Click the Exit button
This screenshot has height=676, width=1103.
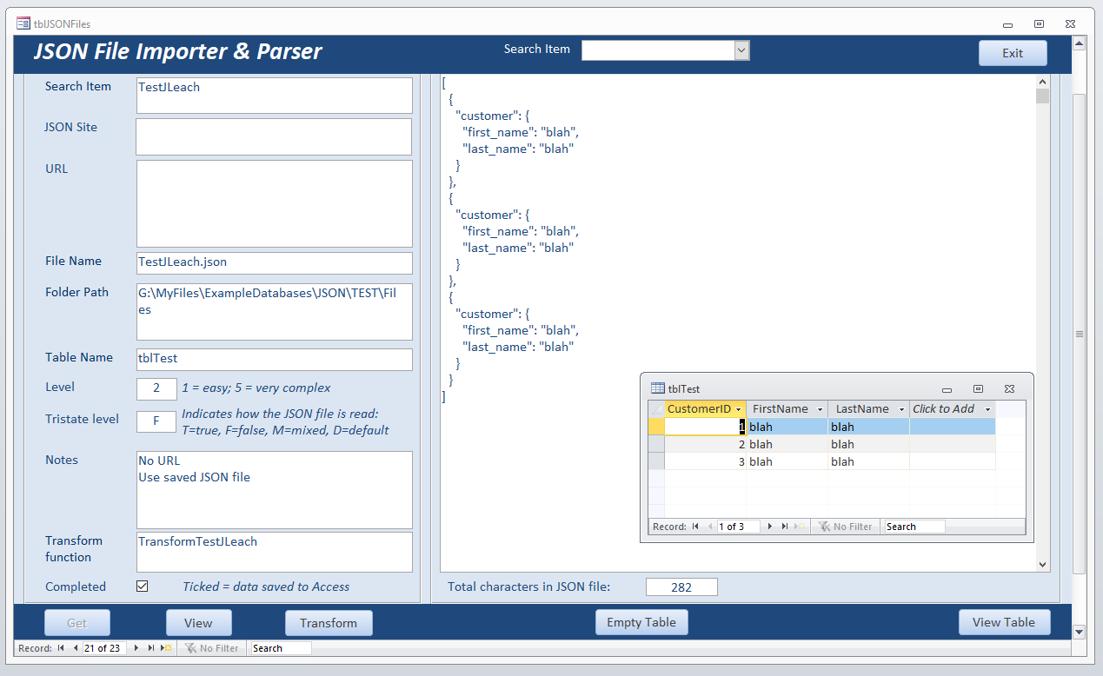point(1013,53)
